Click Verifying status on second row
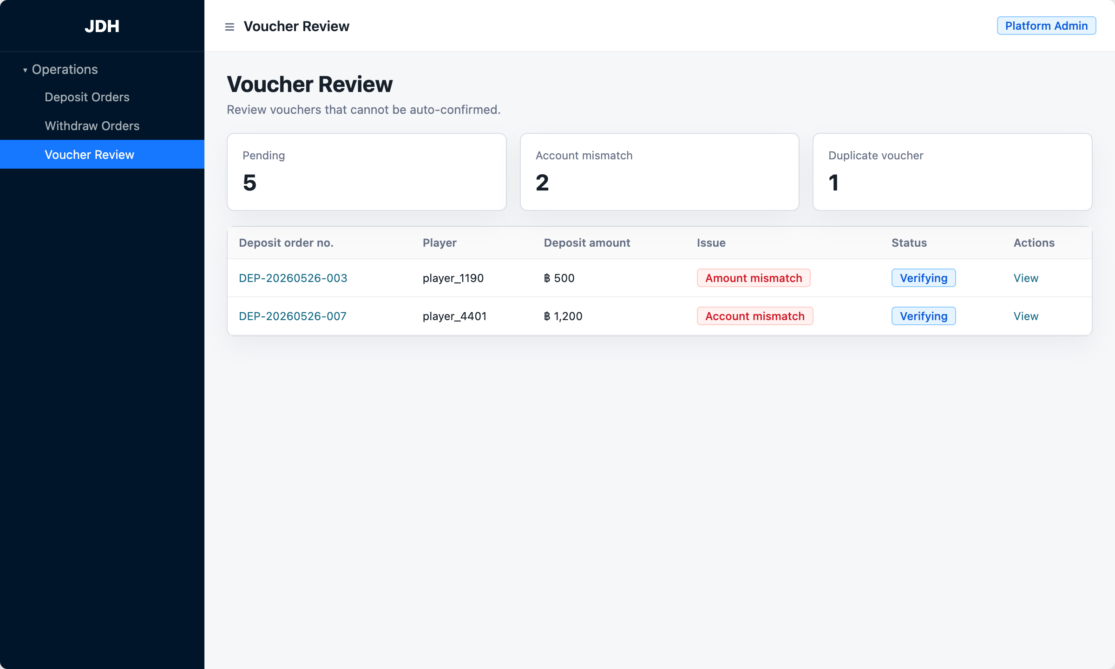 pos(924,316)
